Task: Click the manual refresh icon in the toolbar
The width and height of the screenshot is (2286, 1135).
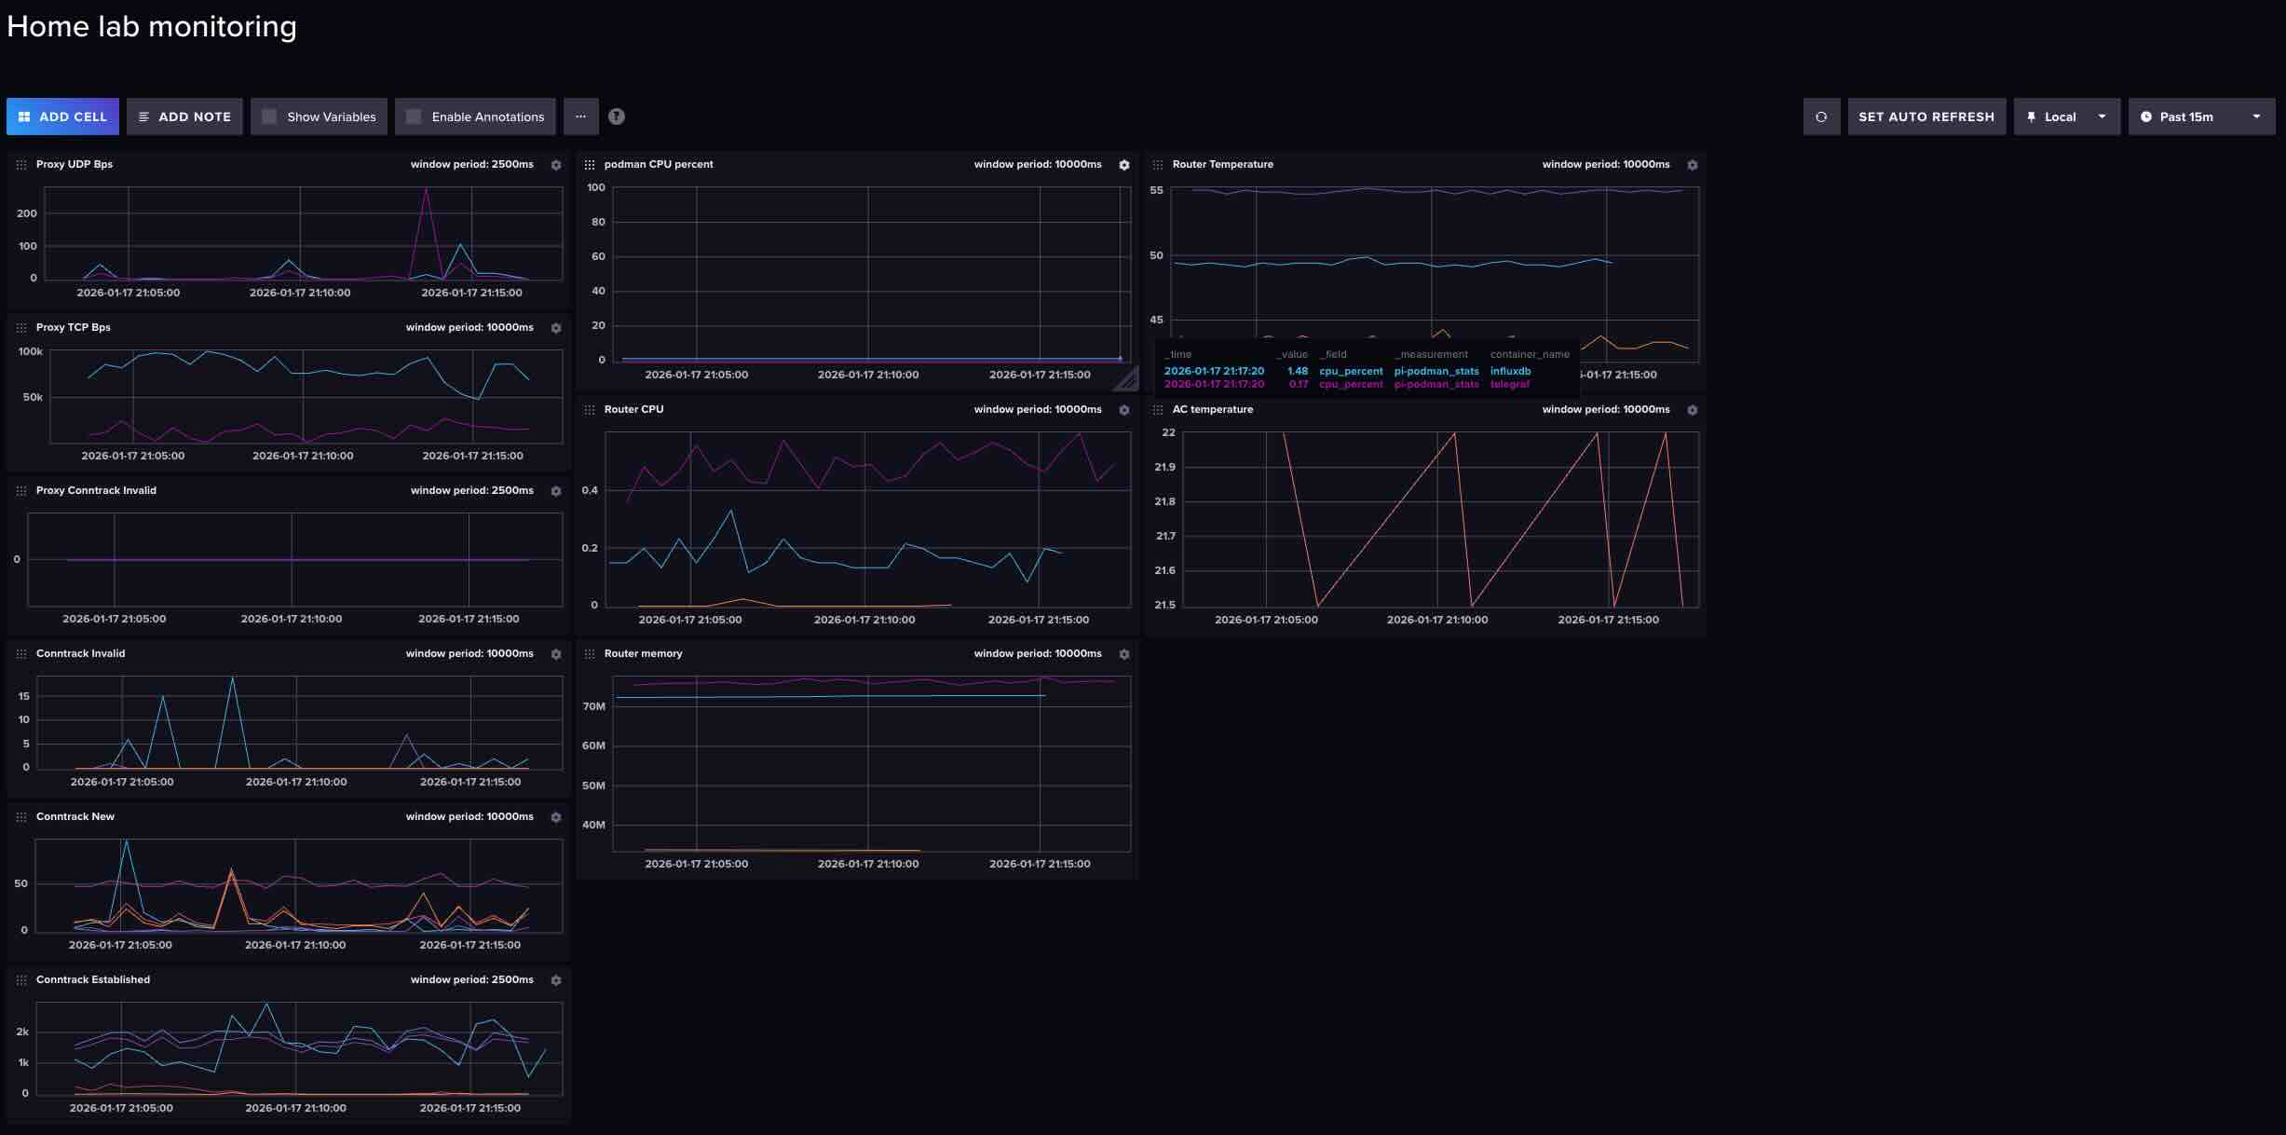Action: click(x=1821, y=116)
